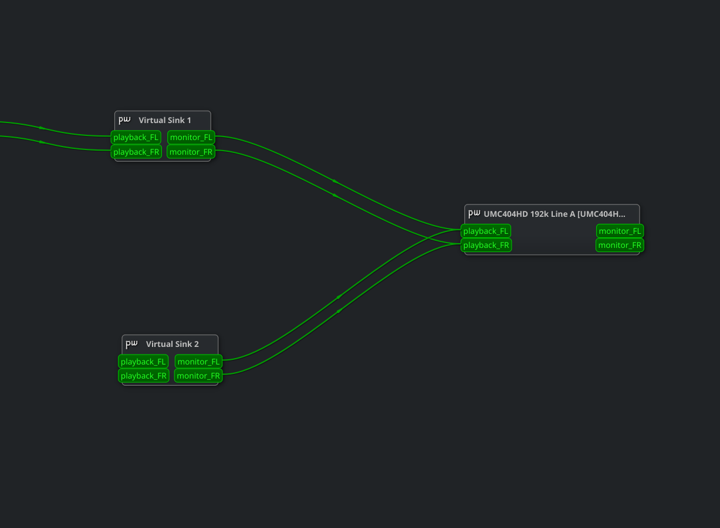
Task: Select playback_FL input port on UMC404HD
Action: (486, 231)
